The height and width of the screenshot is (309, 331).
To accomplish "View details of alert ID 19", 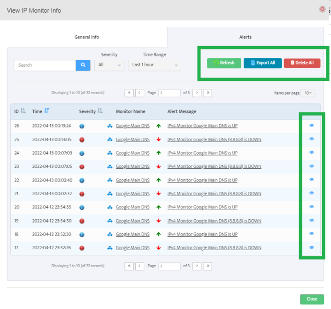I will pos(312,220).
